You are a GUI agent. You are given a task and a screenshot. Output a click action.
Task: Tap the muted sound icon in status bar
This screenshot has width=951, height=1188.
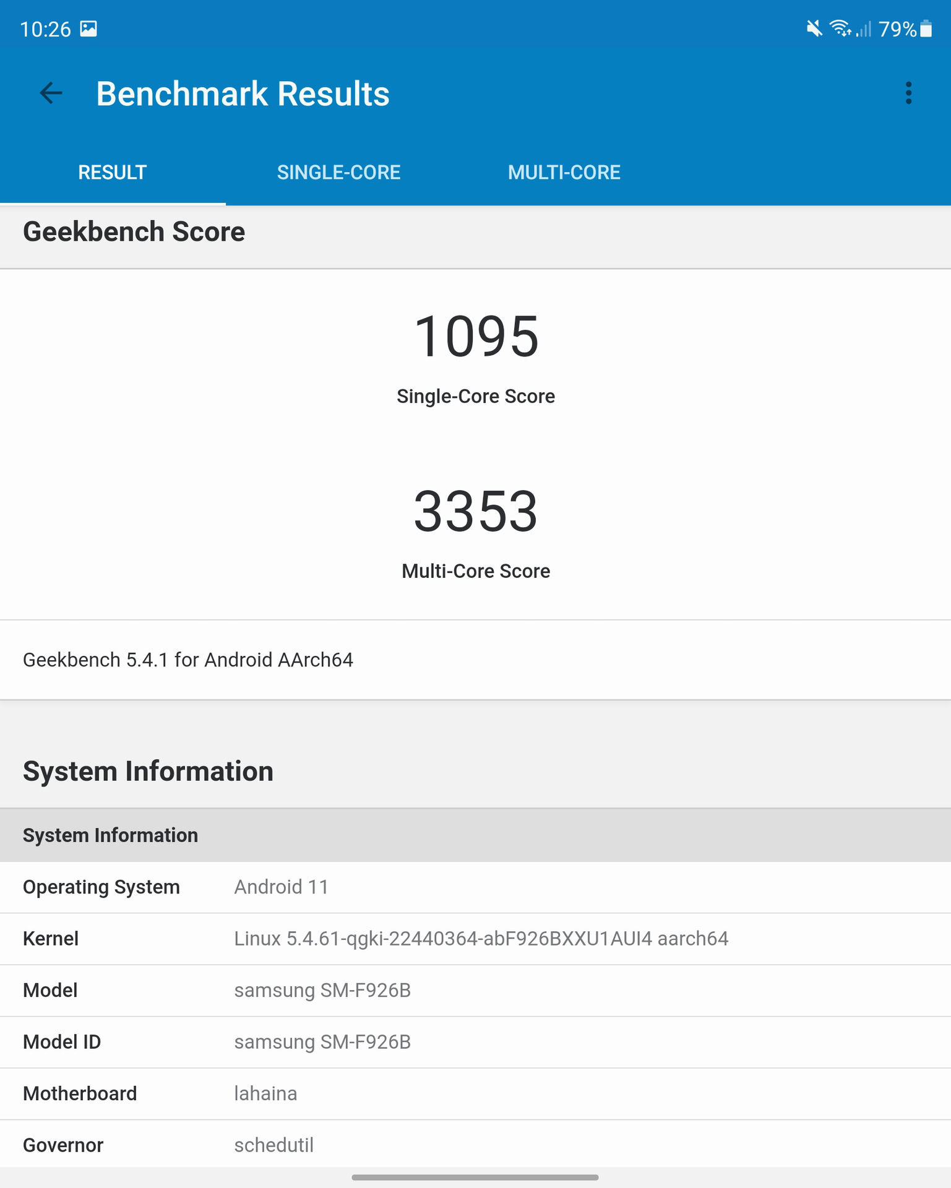(x=814, y=28)
